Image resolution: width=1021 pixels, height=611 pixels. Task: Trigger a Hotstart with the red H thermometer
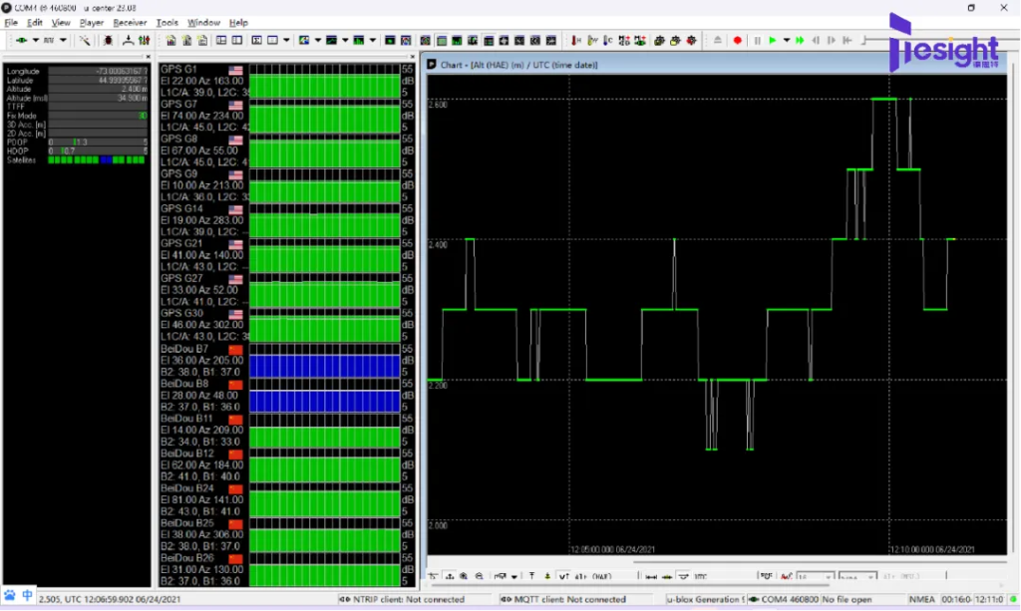point(575,40)
